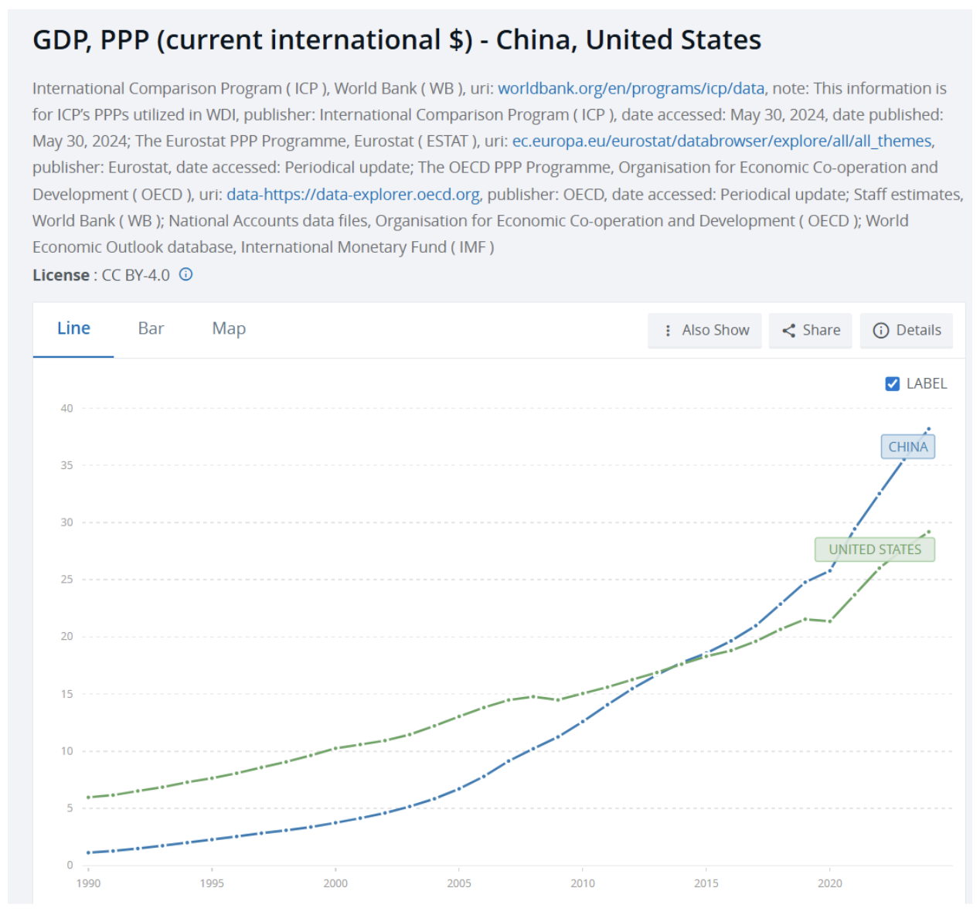Click the license info circle icon
Image resolution: width=980 pixels, height=915 pixels.
point(185,274)
